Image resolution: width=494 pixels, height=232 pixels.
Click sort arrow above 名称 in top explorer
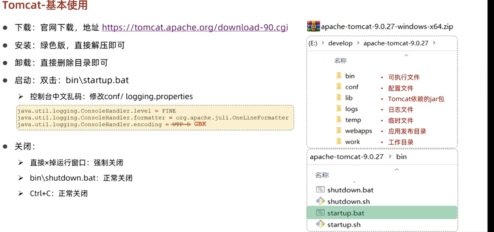tap(406, 55)
